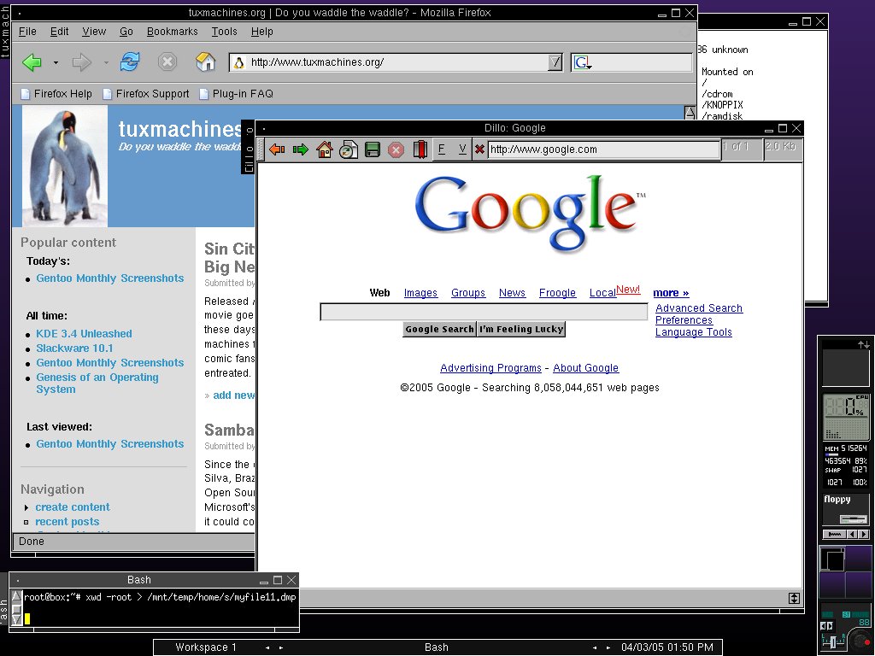The image size is (875, 656).
Task: Open Google News link
Action: pyautogui.click(x=513, y=293)
